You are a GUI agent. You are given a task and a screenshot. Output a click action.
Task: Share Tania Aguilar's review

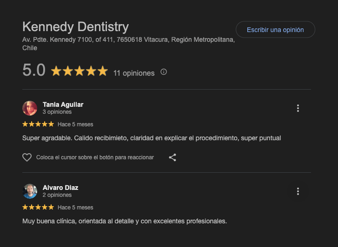(x=172, y=157)
